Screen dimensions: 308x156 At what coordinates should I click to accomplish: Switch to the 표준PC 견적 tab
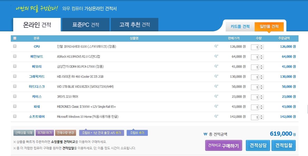point(86,25)
